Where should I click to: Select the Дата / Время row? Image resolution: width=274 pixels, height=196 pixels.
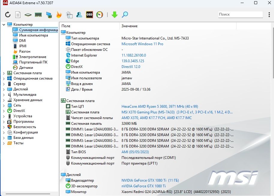(x=149, y=89)
